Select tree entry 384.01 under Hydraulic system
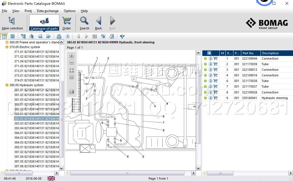 pyautogui.click(x=36, y=133)
